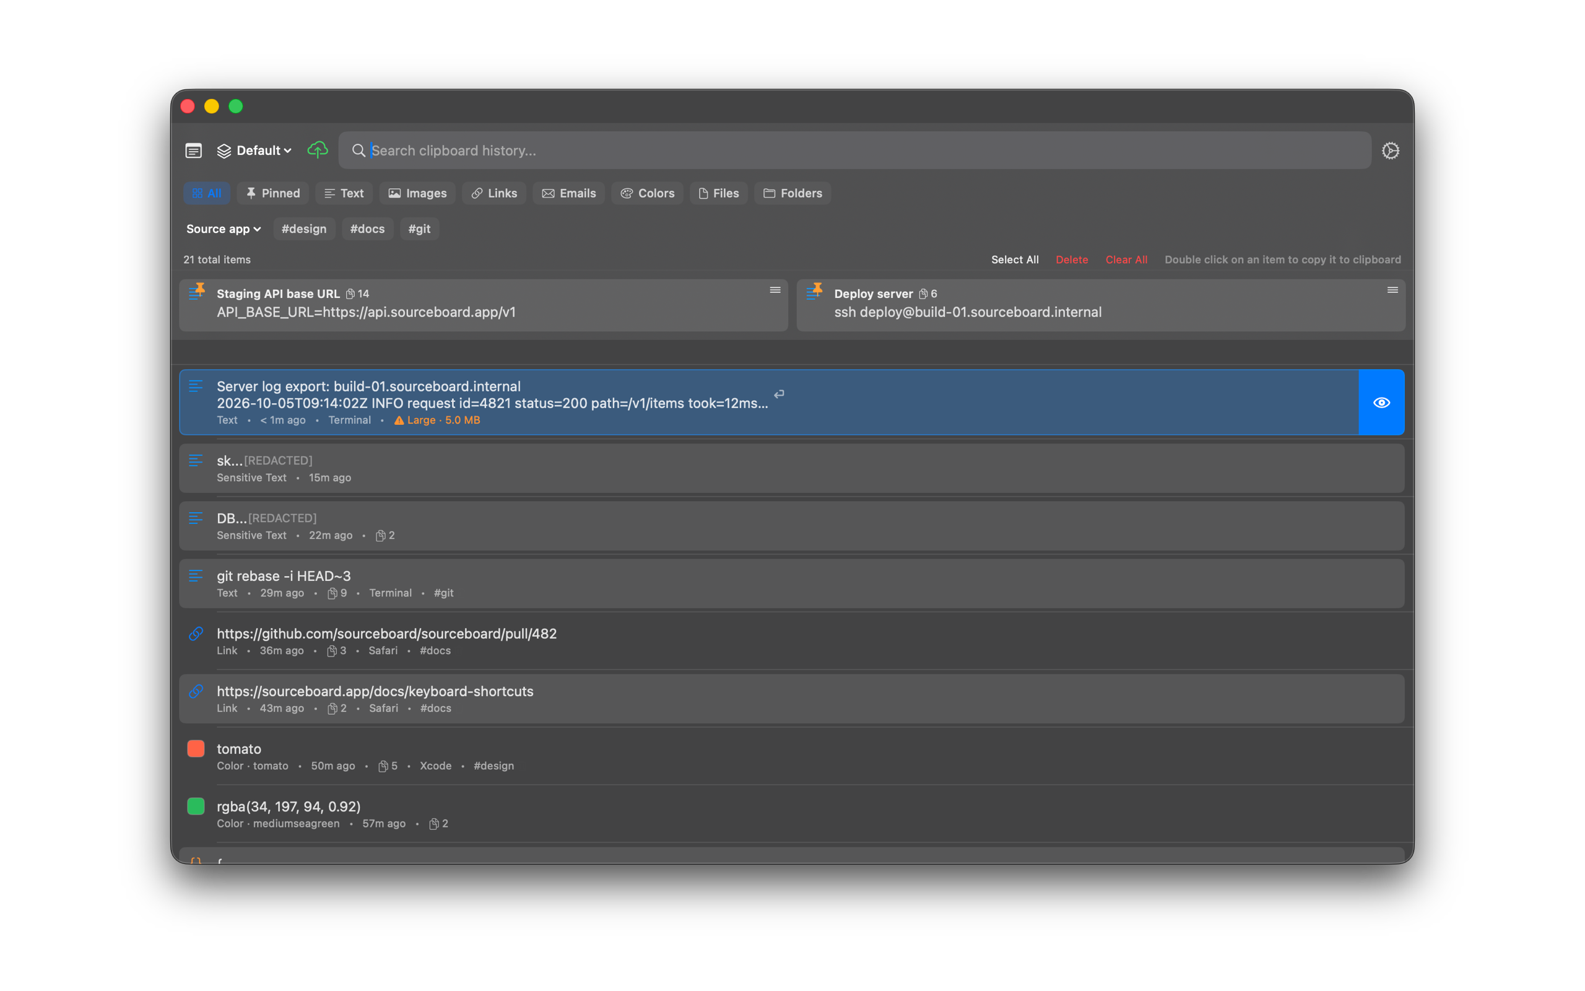This screenshot has width=1585, height=991.
Task: Switch to the Pinned filter tab
Action: [x=273, y=193]
